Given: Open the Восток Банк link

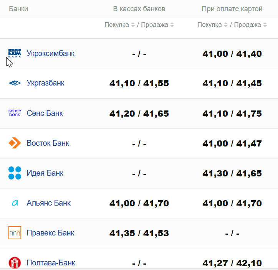Looking at the screenshot, I should click(x=48, y=143).
